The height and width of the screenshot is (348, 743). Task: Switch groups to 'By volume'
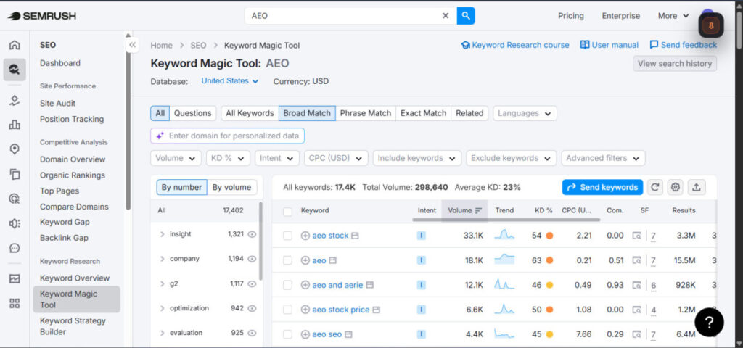click(x=231, y=188)
